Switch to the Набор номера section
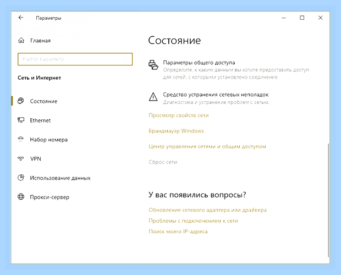 [49, 140]
